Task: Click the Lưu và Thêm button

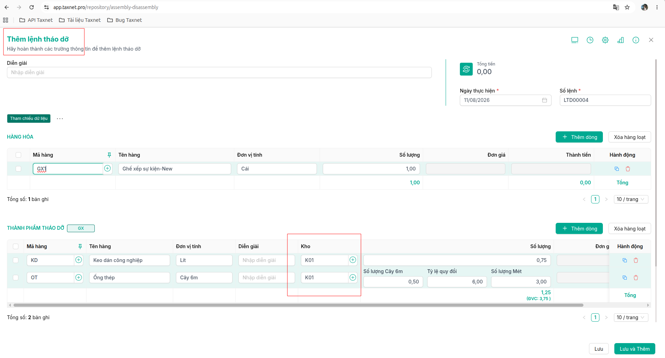Action: 634,349
